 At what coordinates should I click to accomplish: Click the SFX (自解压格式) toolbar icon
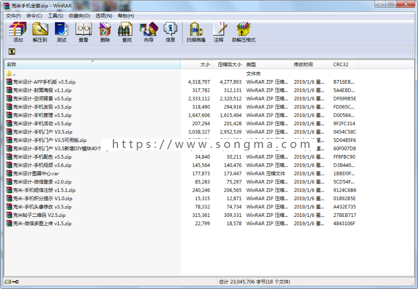[243, 29]
